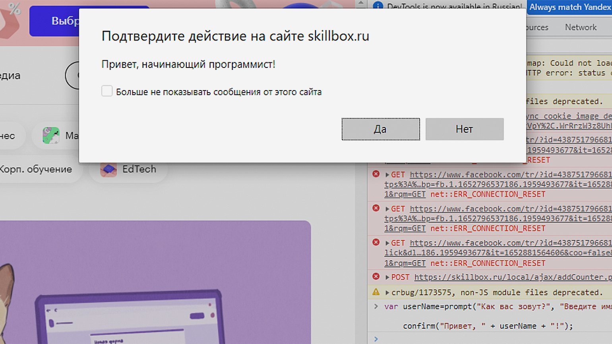Select the confirm("Привет, " + userName) code line
612x344 pixels.
point(488,326)
